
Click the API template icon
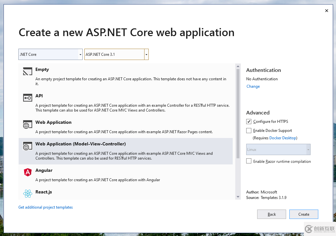tap(27, 98)
